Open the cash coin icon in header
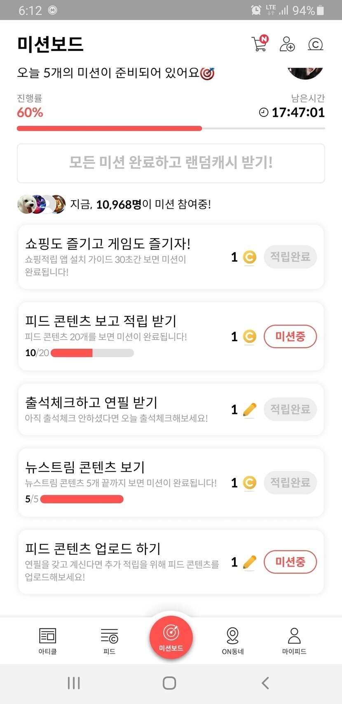The image size is (342, 704). (315, 44)
